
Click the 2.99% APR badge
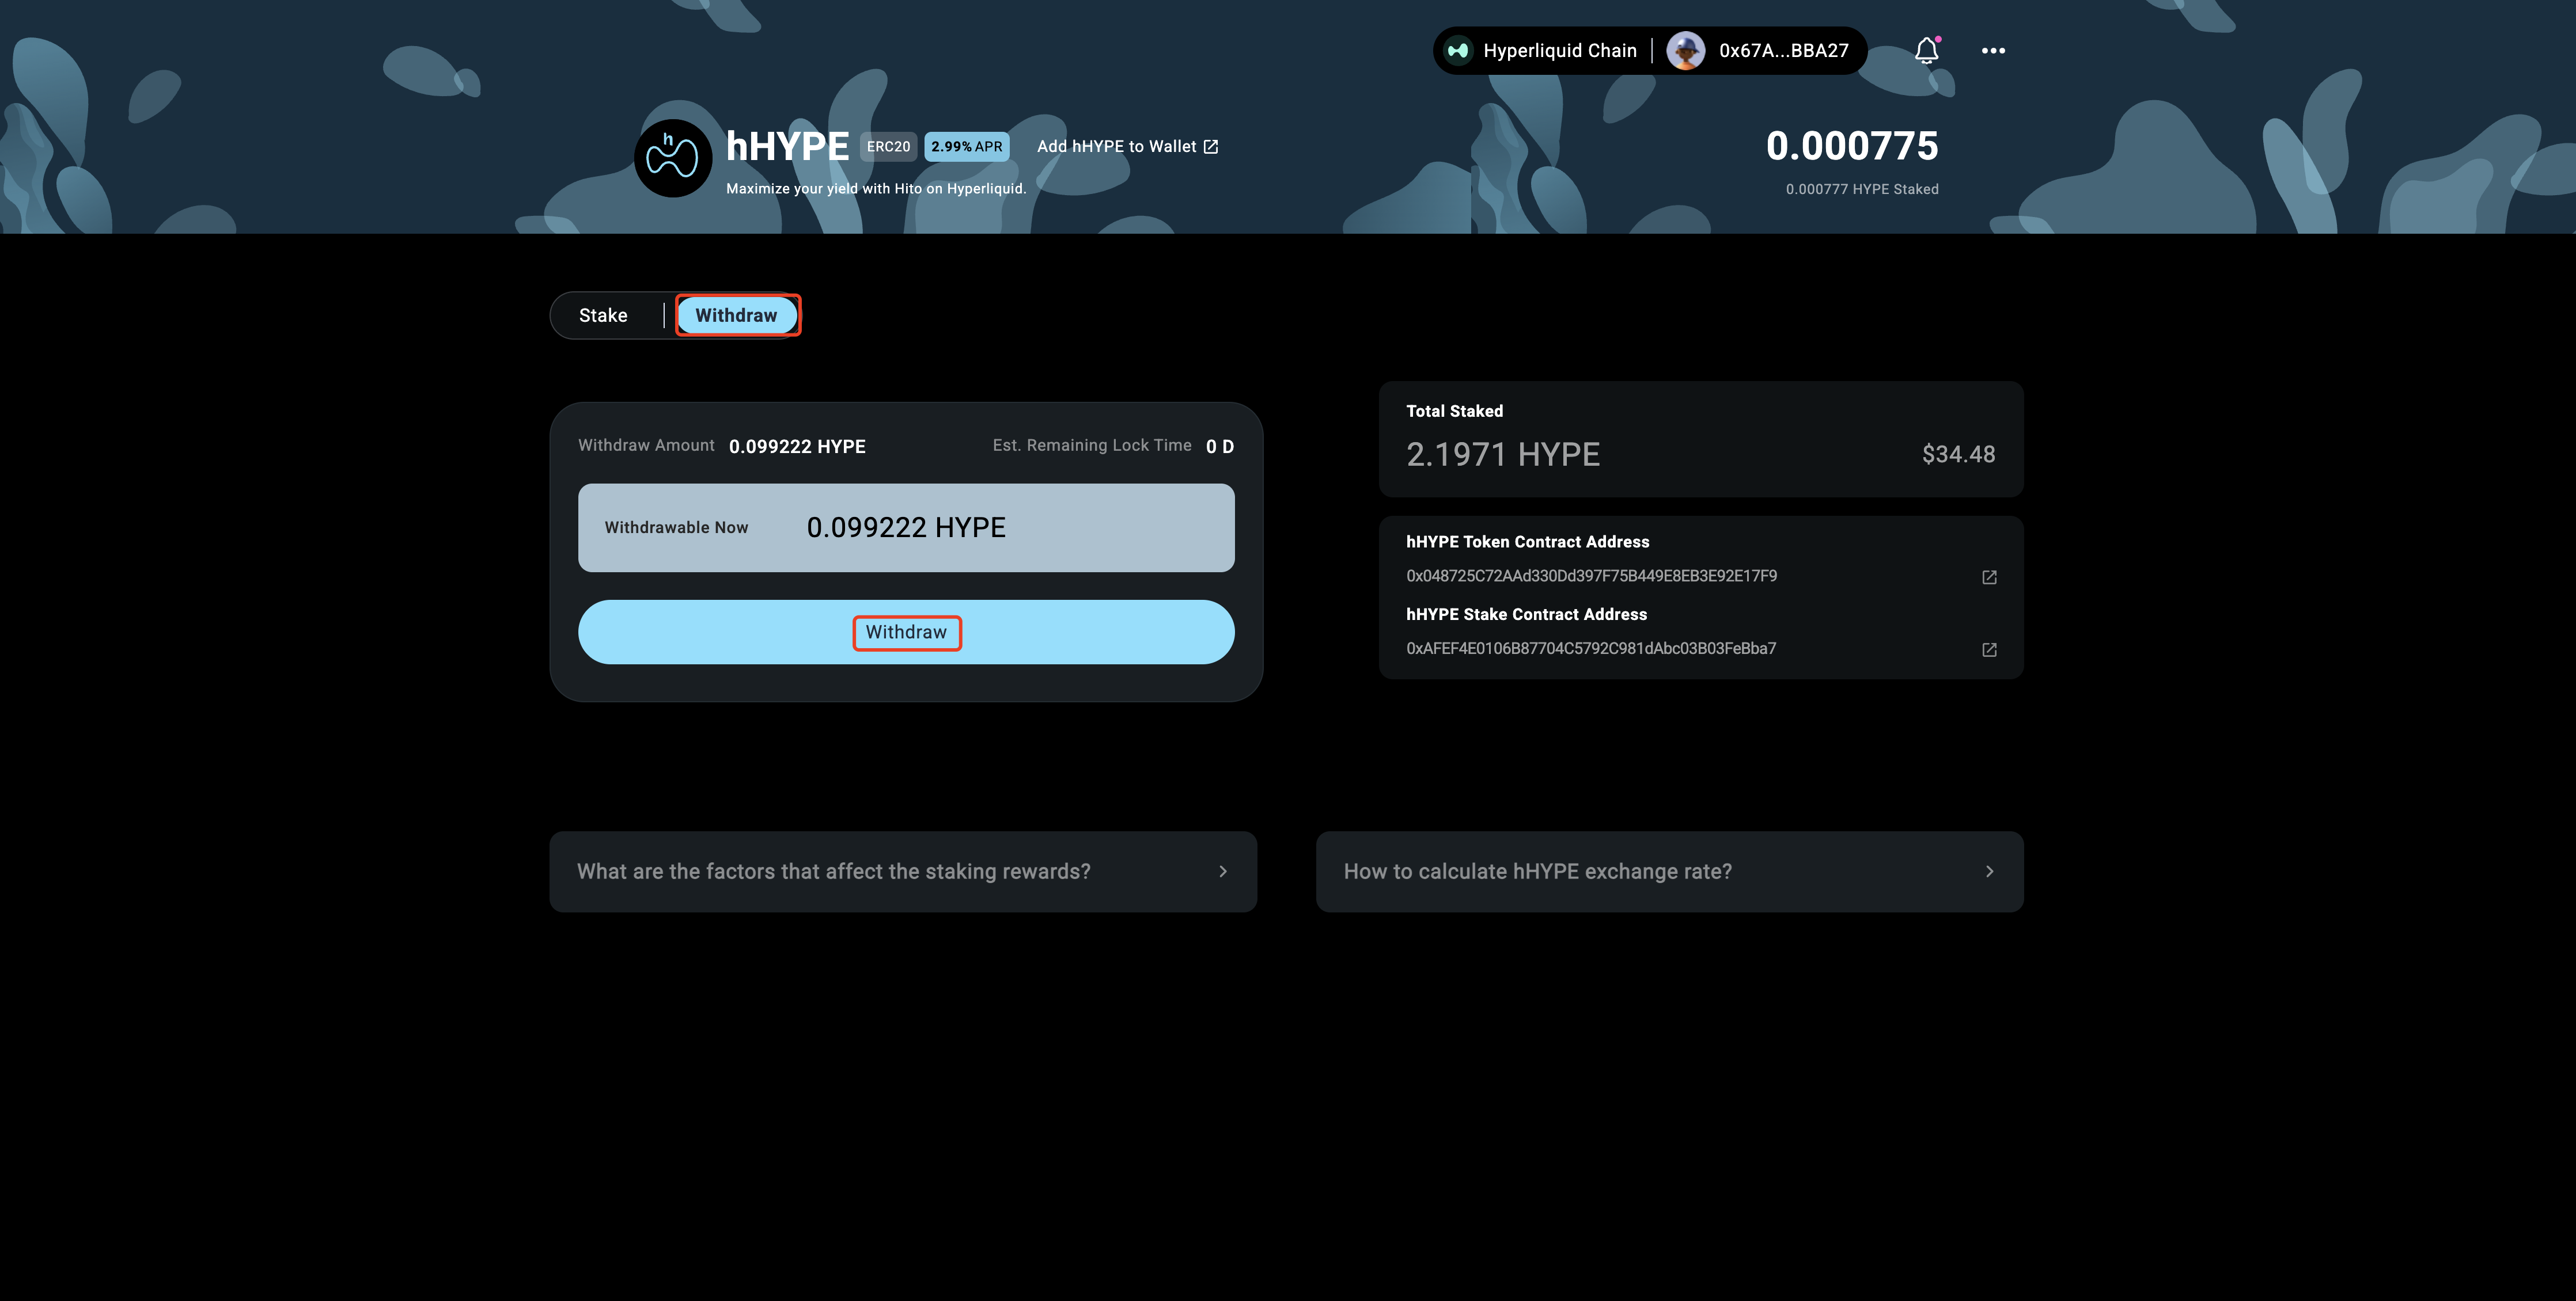[966, 147]
